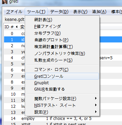Select GNURを起動する entry

[62, 89]
